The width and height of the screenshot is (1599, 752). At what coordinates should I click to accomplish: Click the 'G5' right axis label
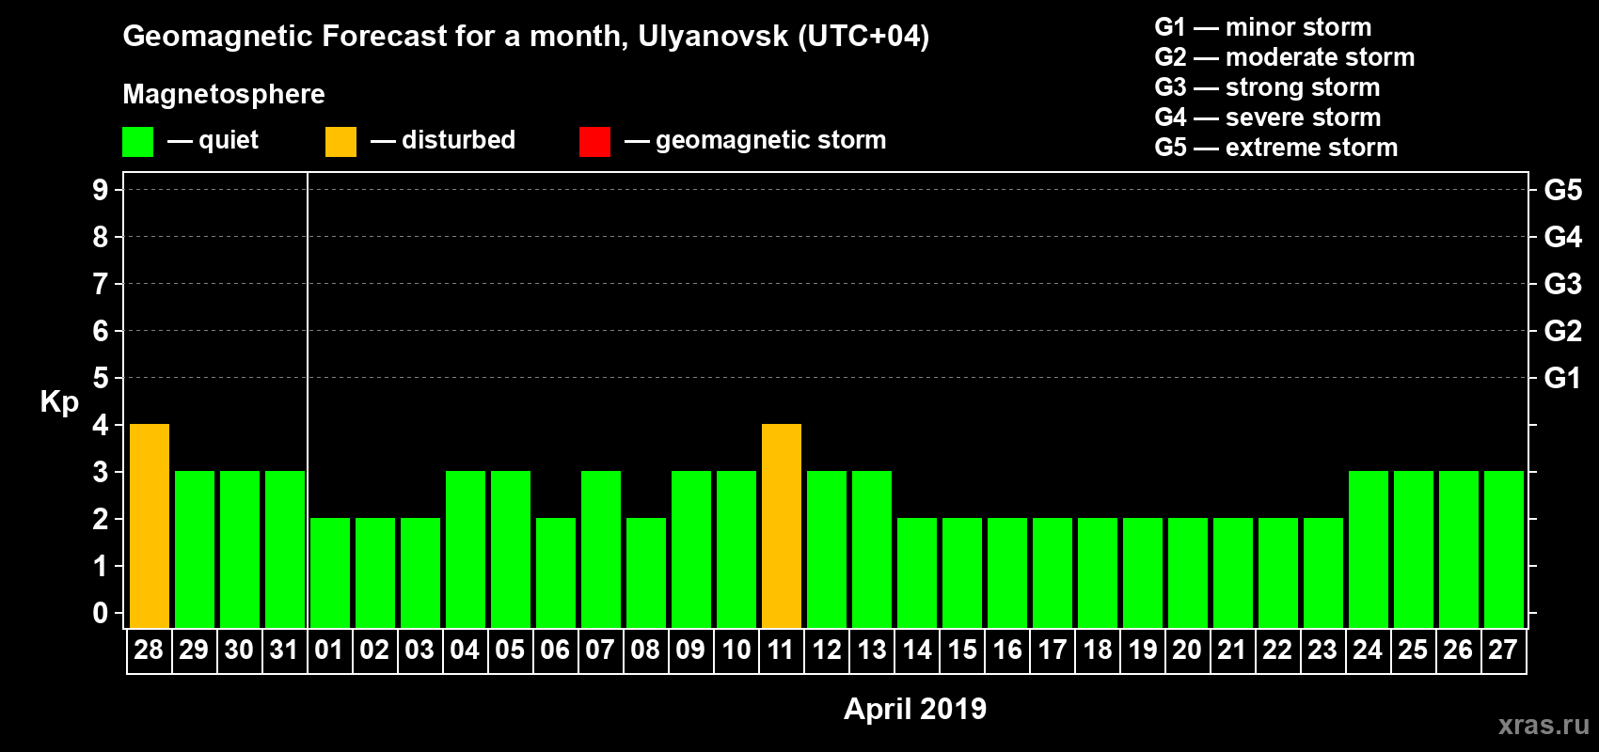[1563, 190]
